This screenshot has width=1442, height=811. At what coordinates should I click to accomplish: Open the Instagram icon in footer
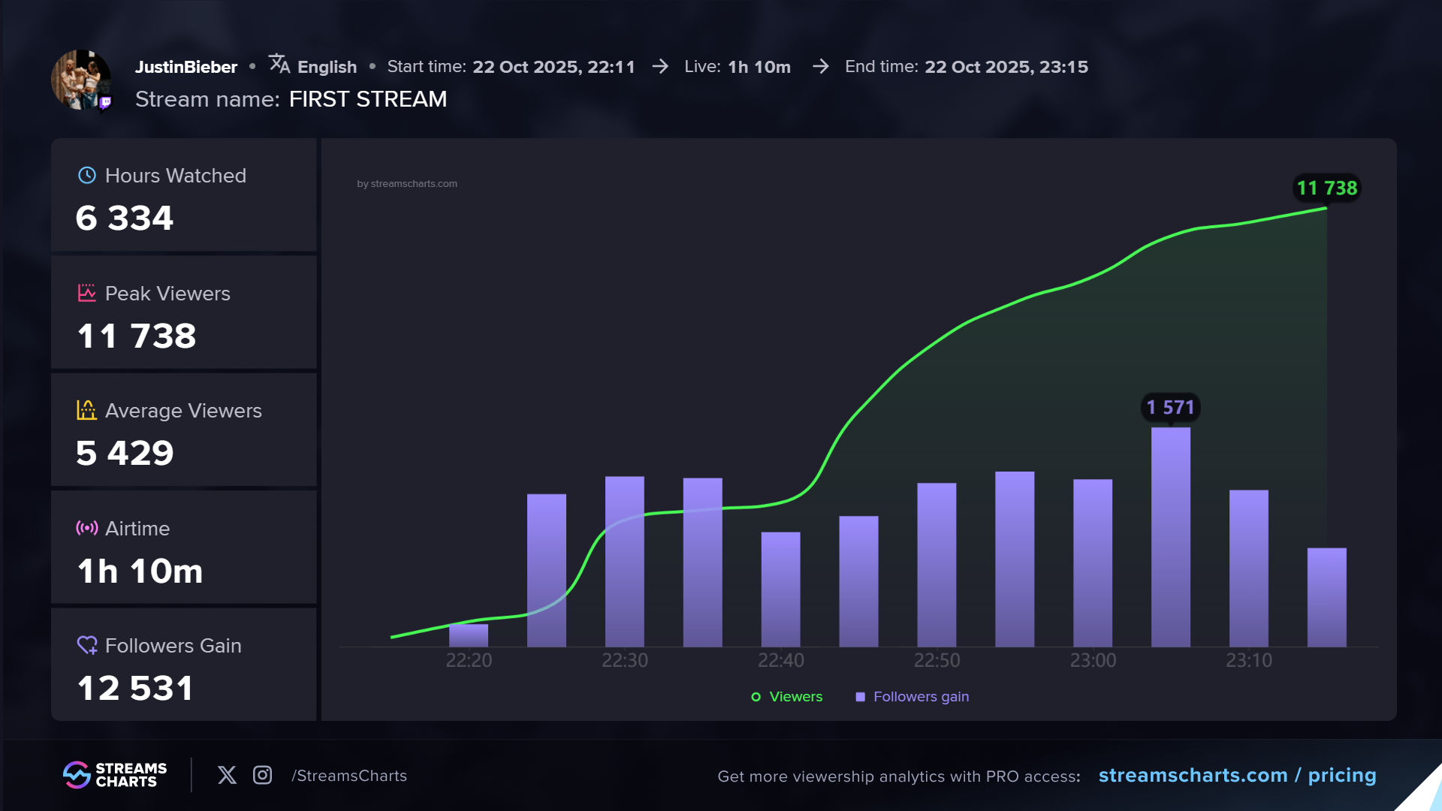pyautogui.click(x=262, y=775)
